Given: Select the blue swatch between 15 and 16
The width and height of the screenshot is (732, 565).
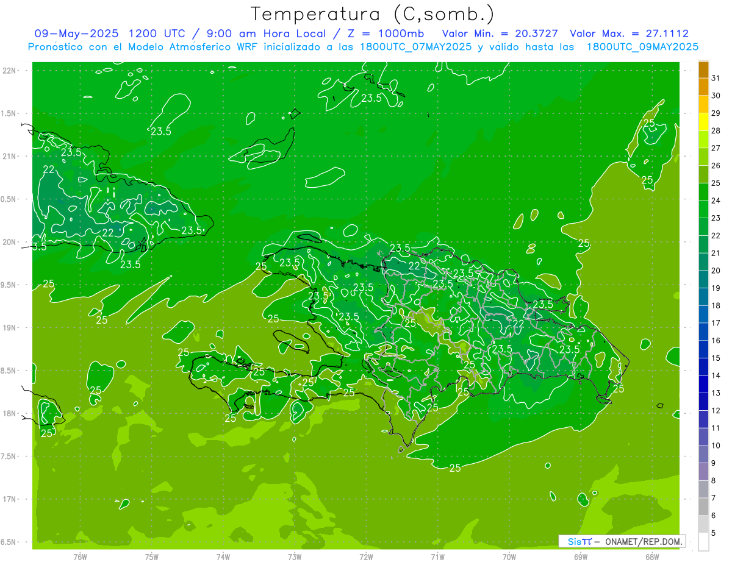Looking at the screenshot, I should (703, 349).
